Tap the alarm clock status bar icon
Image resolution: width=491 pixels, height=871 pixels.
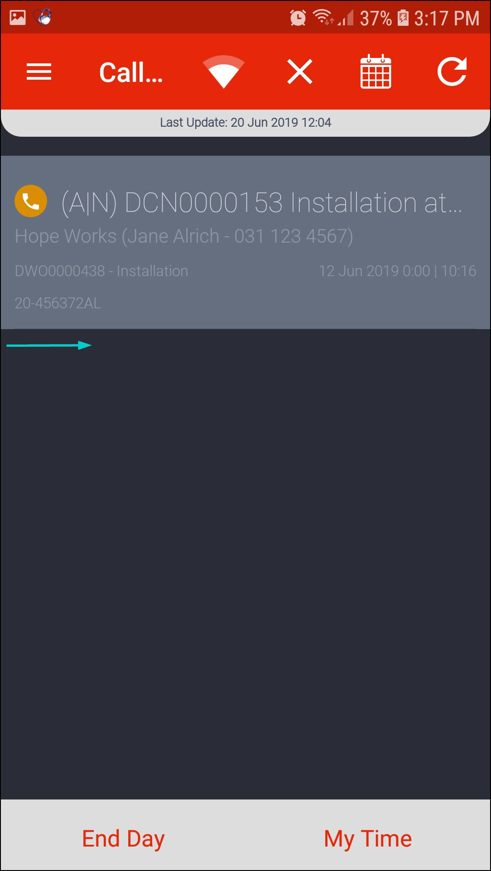(298, 18)
